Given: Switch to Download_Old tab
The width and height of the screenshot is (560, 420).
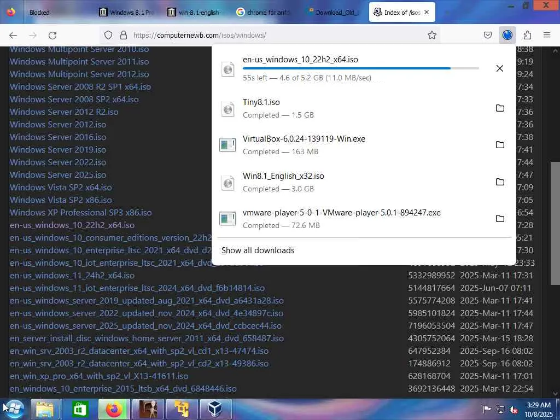Looking at the screenshot, I should pos(333,13).
